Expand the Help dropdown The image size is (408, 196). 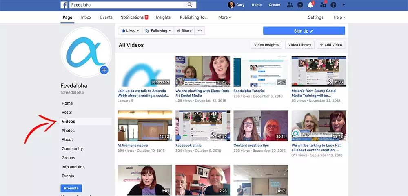(x=339, y=17)
